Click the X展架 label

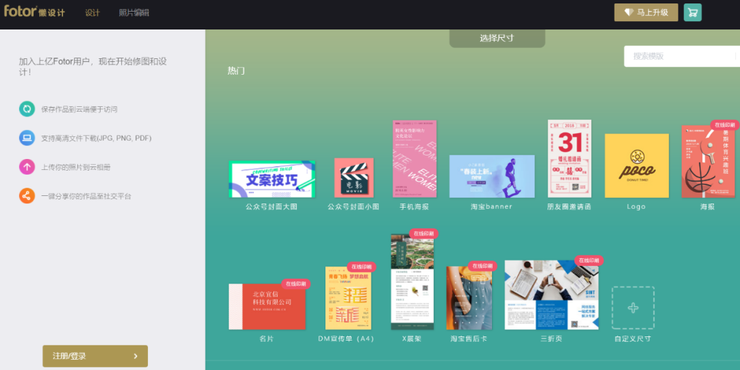click(412, 339)
